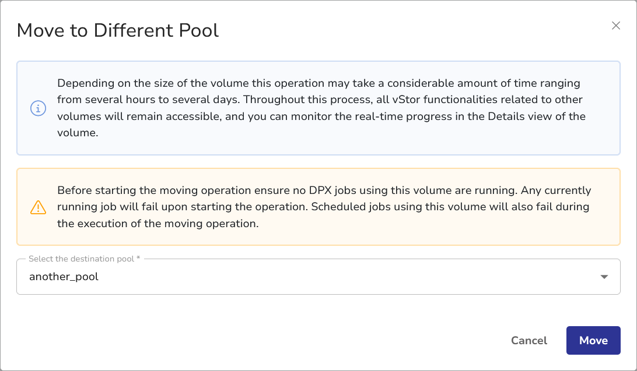Screen dimensions: 637x371
Task: Click the info message about operation duration
Action: click(x=321, y=108)
